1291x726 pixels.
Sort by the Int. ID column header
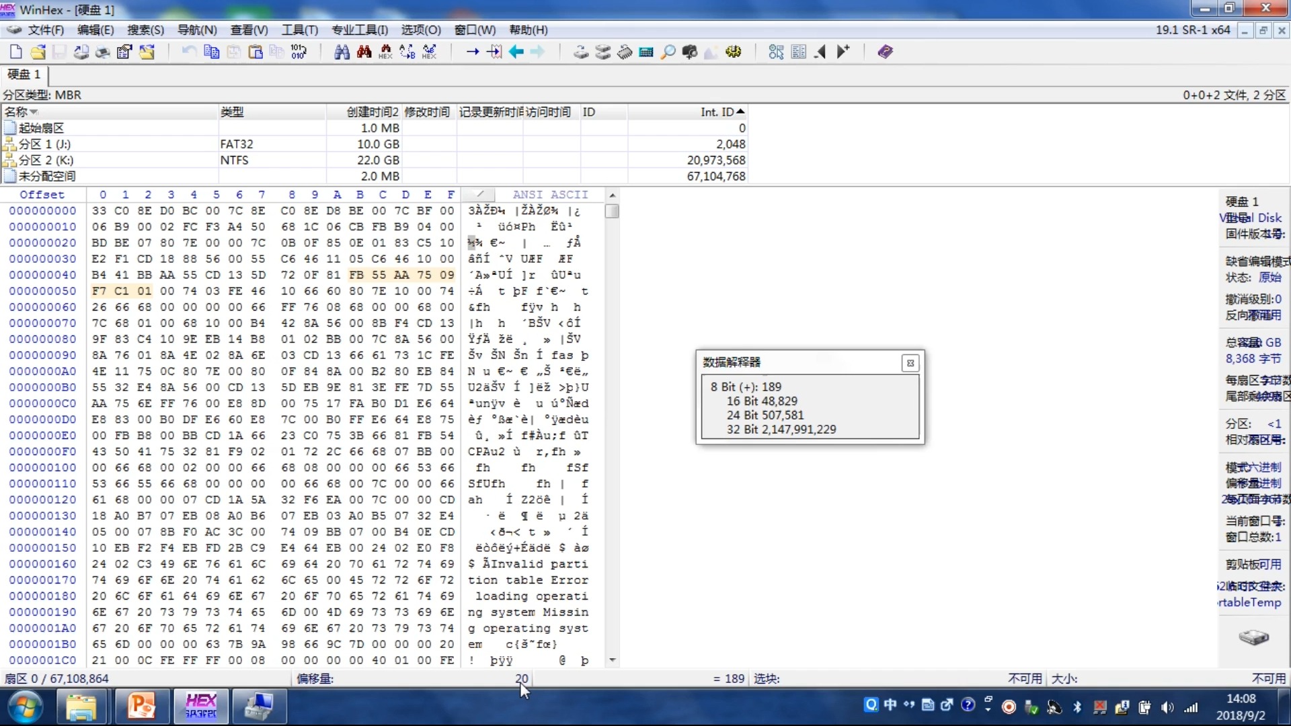[x=716, y=112]
